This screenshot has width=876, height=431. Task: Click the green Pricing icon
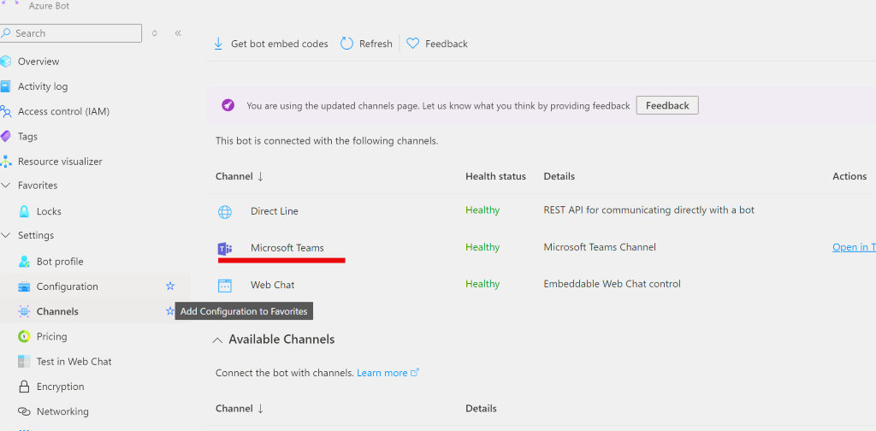(24, 337)
